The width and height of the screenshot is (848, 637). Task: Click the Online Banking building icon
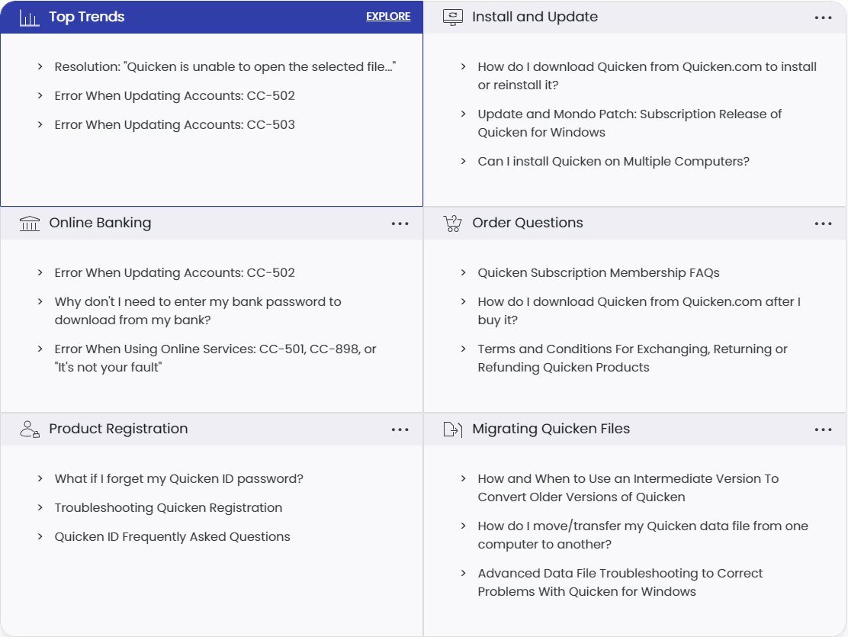point(30,224)
